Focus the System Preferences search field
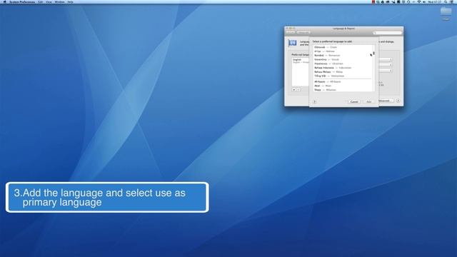 coord(387,33)
